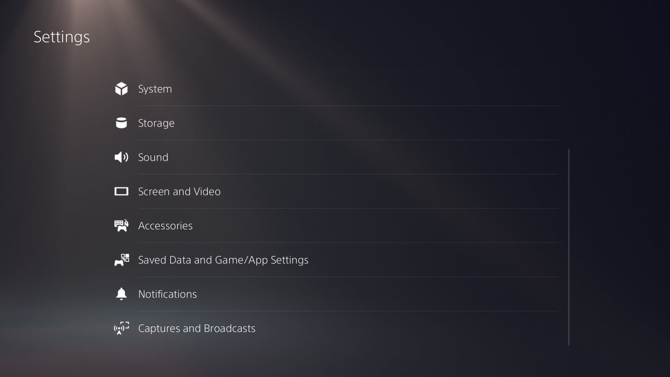Click the empty area of the System row
Image resolution: width=670 pixels, height=377 pixels.
(x=364, y=89)
